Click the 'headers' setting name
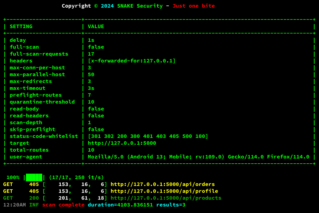319x213 pixels. [x=21, y=61]
